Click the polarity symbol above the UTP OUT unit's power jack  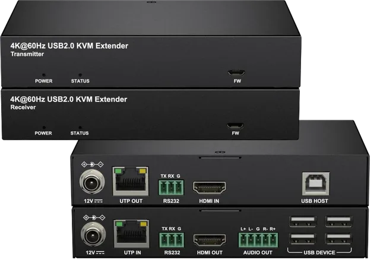click(93, 165)
